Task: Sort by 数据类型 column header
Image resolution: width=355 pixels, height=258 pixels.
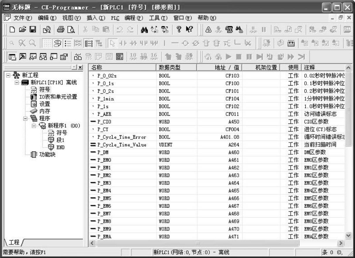Action: (177, 68)
